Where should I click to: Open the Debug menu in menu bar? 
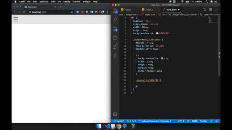(66, 1)
